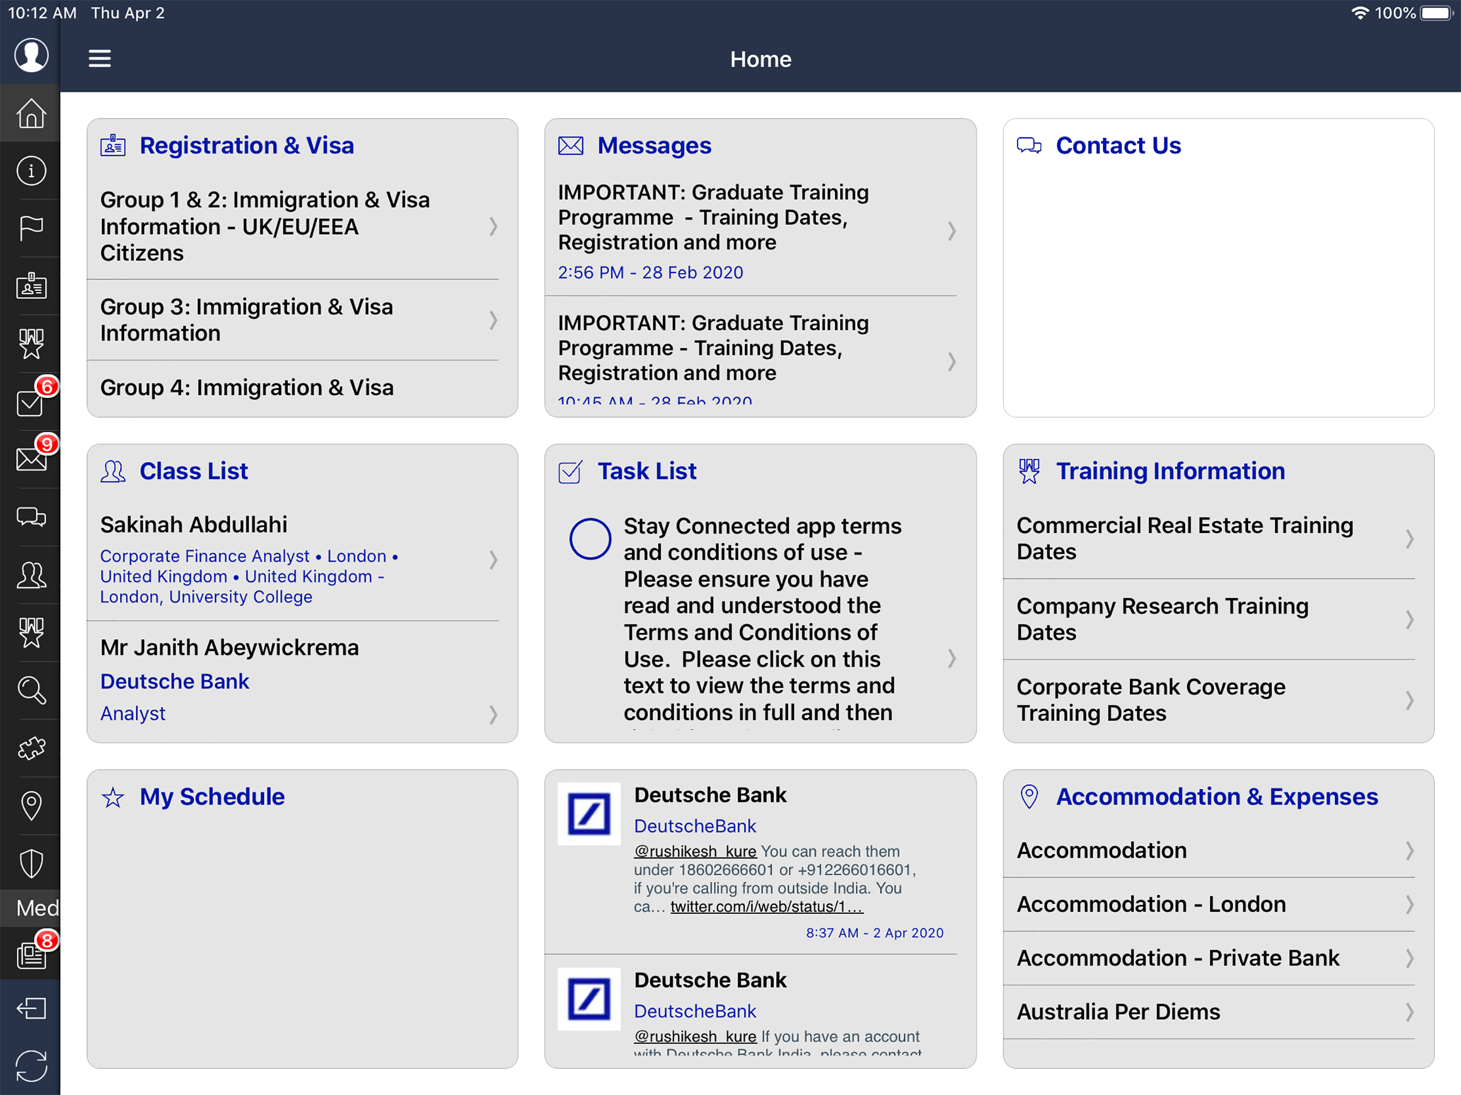Open the user profile icon
1461x1095 pixels.
(x=31, y=55)
